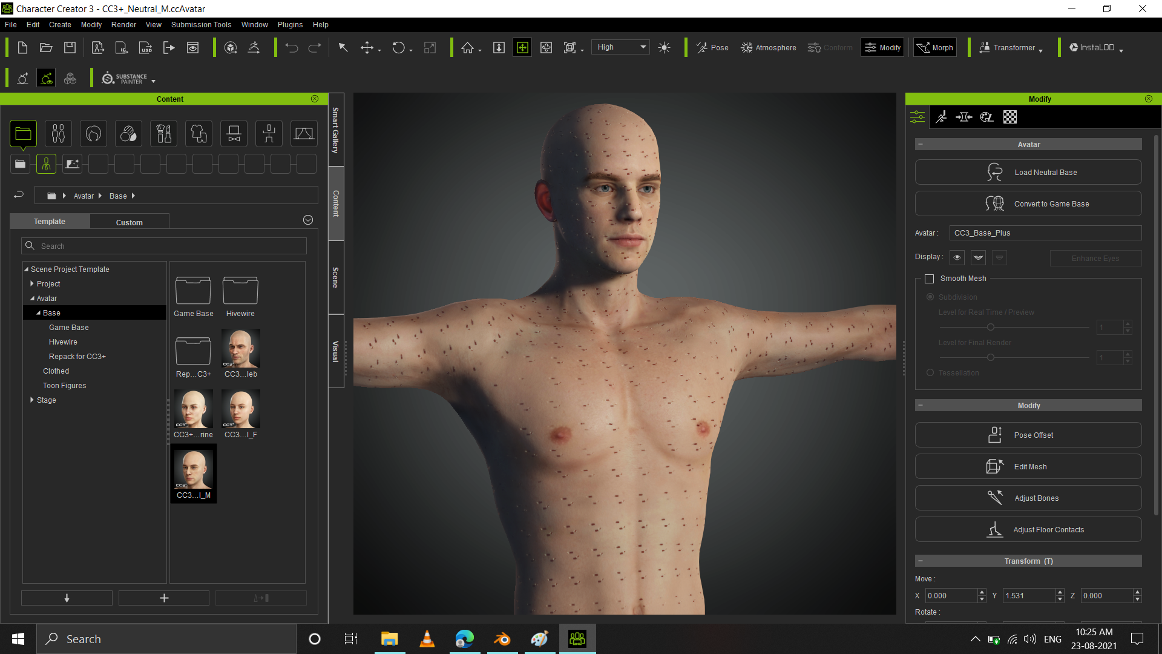Select the Hair content category icon
Screen dimensions: 1162x654
[93, 134]
